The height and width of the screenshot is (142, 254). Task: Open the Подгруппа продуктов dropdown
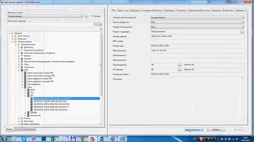pyautogui.click(x=243, y=27)
